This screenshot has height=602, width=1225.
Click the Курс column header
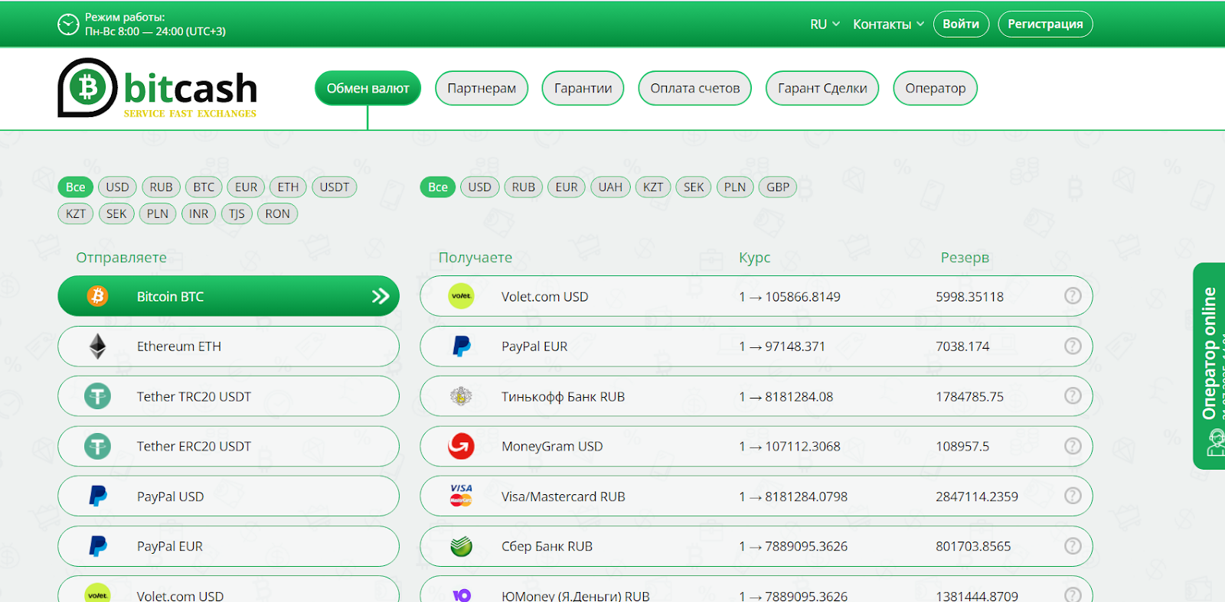[754, 258]
